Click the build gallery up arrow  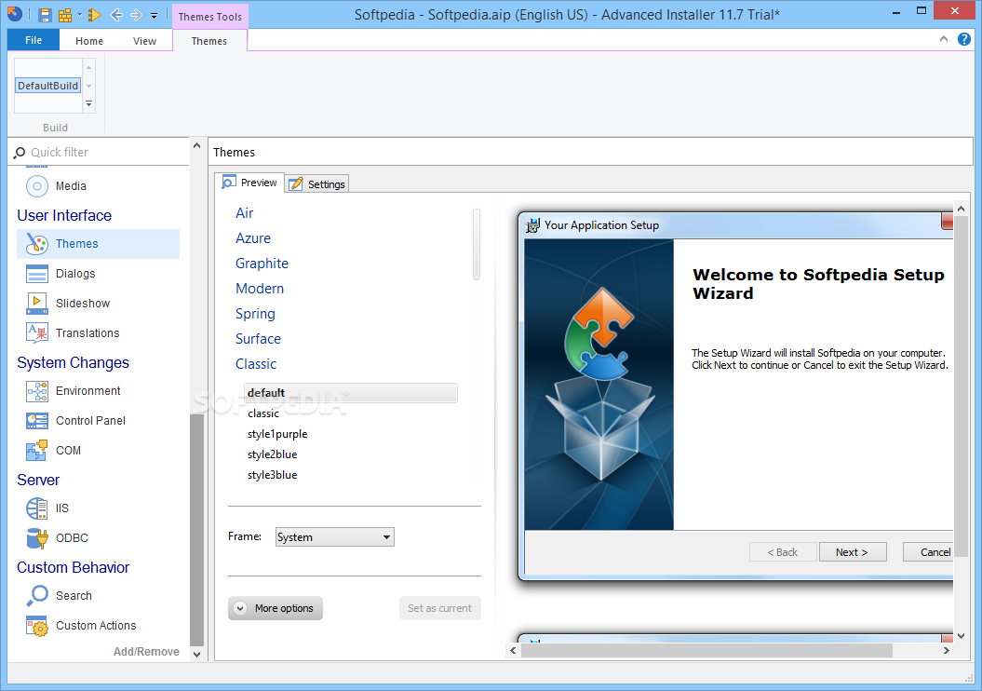89,67
